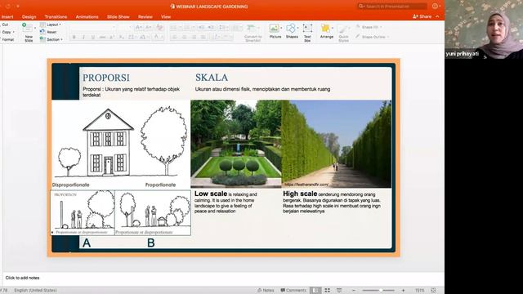Open the Arrange menu
The height and width of the screenshot is (294, 523).
(x=327, y=32)
